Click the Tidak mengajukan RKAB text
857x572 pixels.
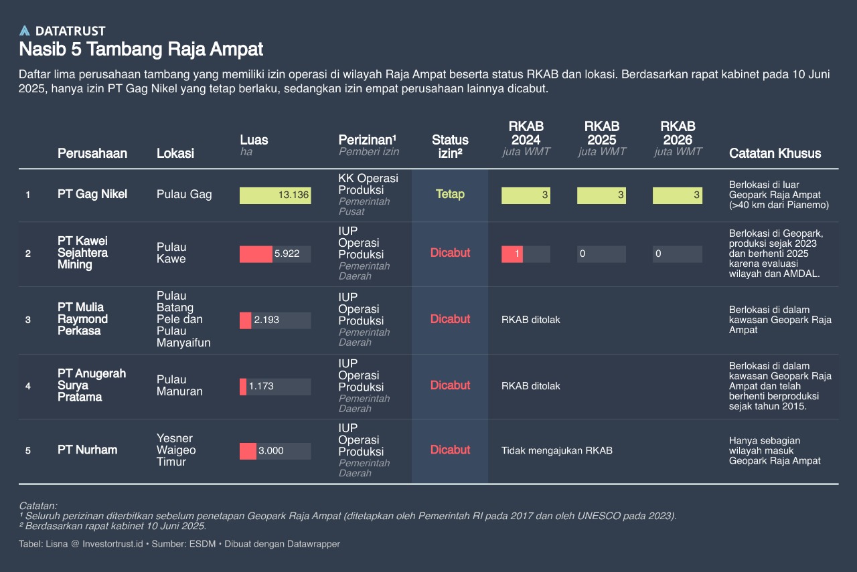coord(557,451)
